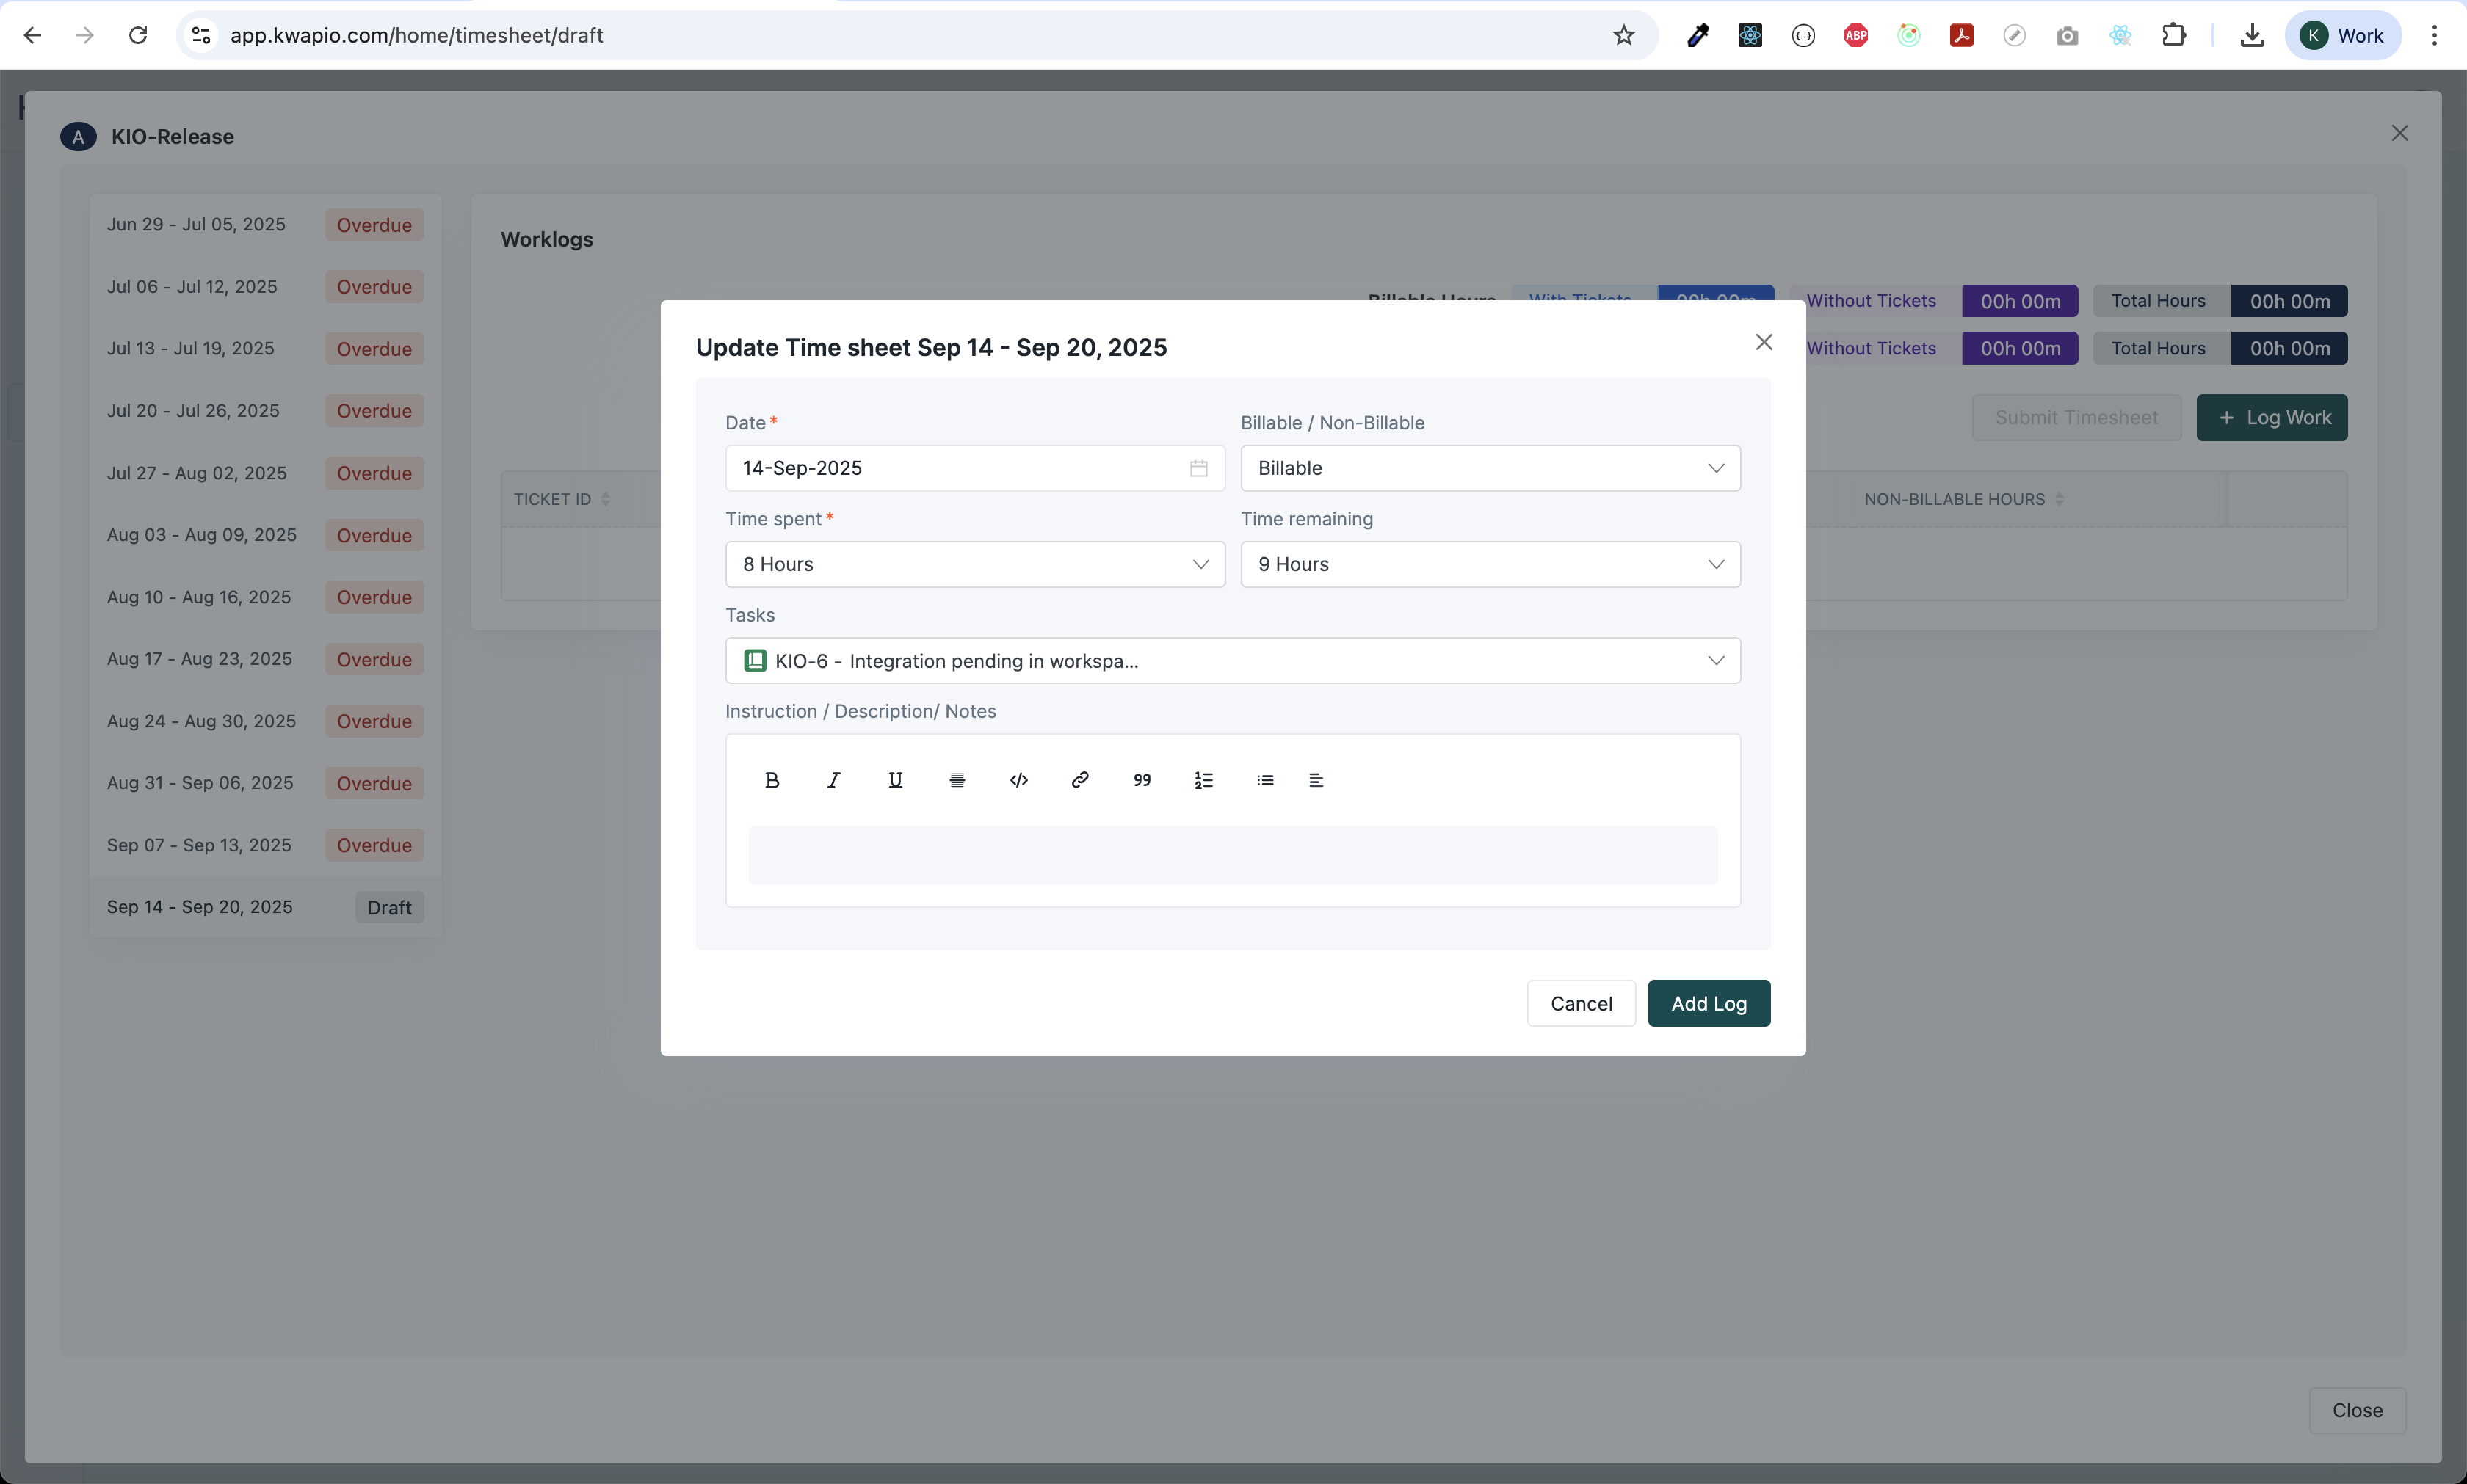2467x1484 pixels.
Task: Open the Time spent dropdown
Action: (x=974, y=564)
